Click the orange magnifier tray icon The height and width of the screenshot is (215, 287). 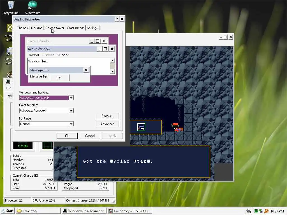(266, 211)
